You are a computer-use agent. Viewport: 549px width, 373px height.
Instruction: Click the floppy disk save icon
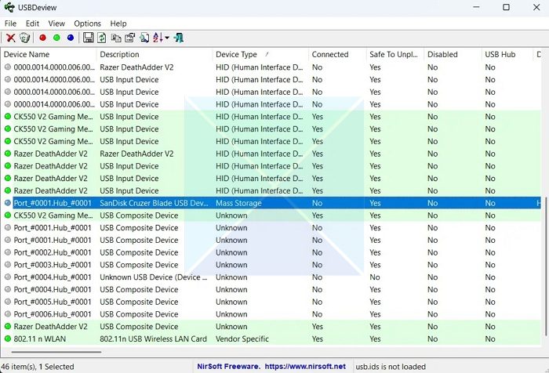88,38
